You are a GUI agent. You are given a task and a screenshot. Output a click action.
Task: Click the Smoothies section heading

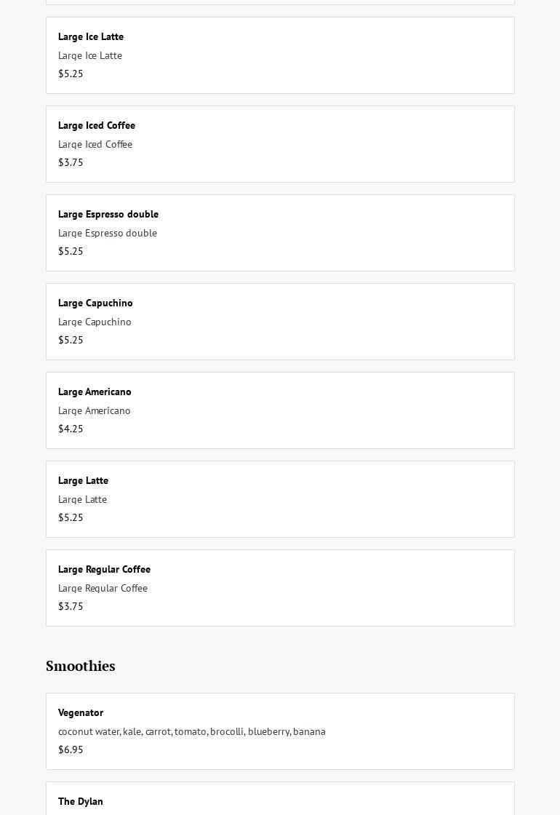click(81, 666)
